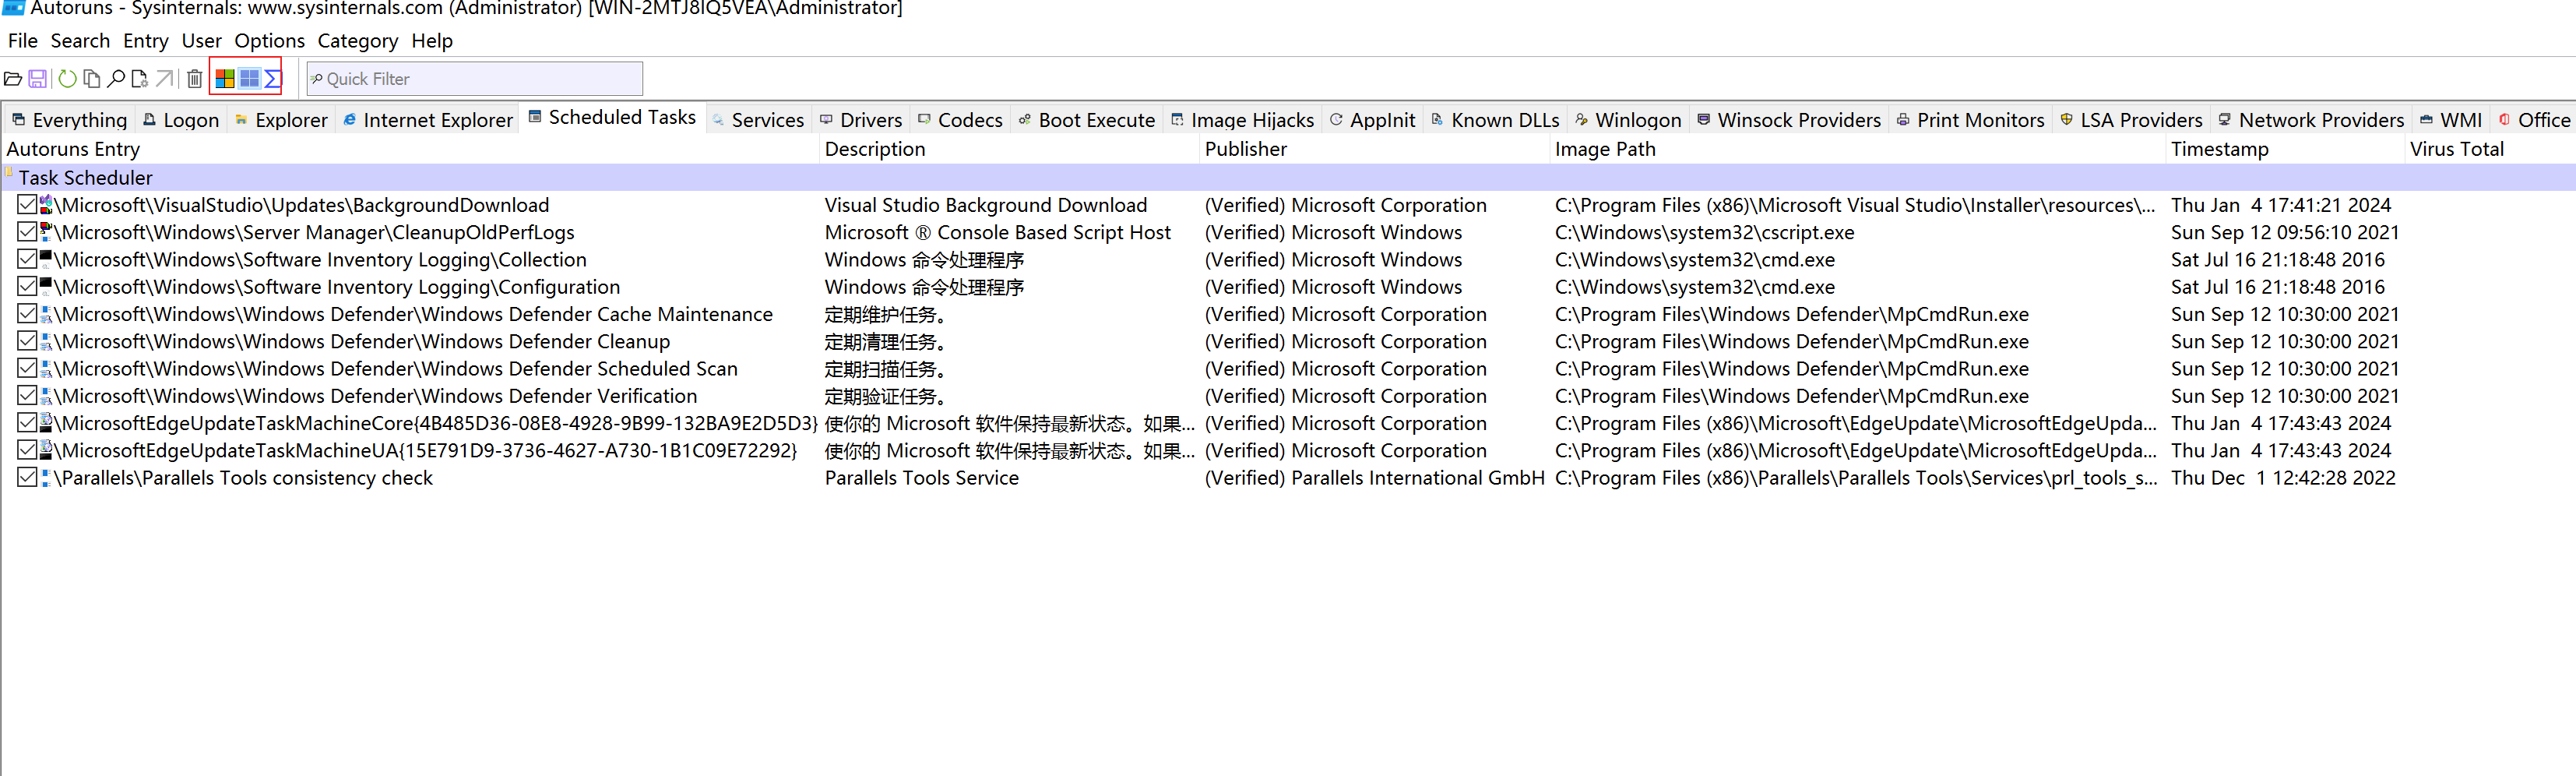Switch to the Everything tab

point(69,120)
